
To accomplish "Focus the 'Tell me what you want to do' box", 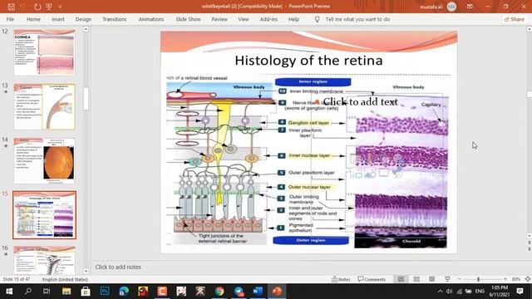I will [357, 19].
